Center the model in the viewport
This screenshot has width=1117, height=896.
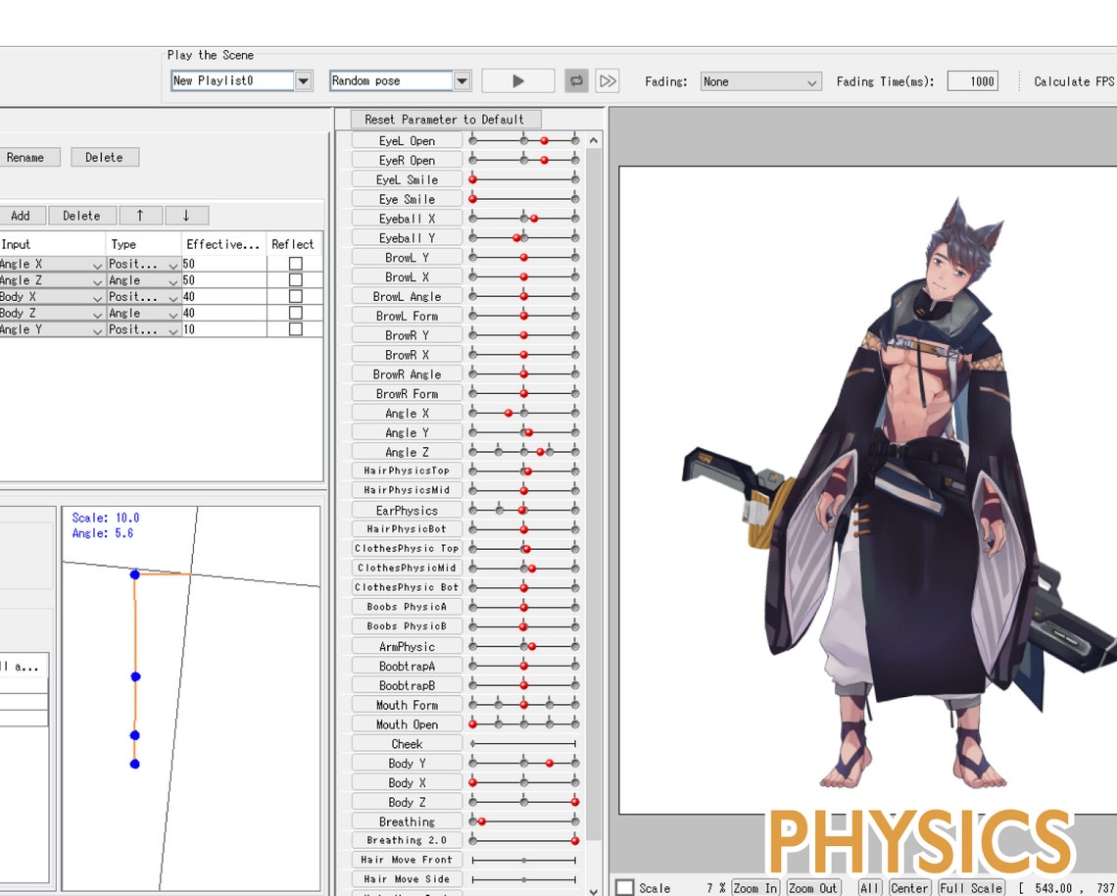[x=909, y=887]
